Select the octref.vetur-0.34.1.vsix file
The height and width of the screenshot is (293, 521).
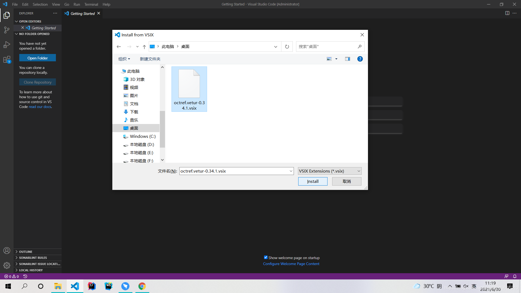point(189,89)
